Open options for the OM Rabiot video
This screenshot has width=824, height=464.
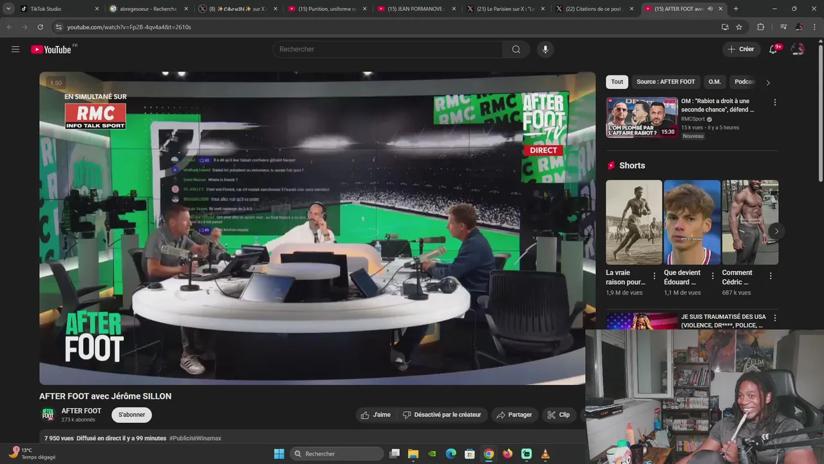pyautogui.click(x=774, y=102)
